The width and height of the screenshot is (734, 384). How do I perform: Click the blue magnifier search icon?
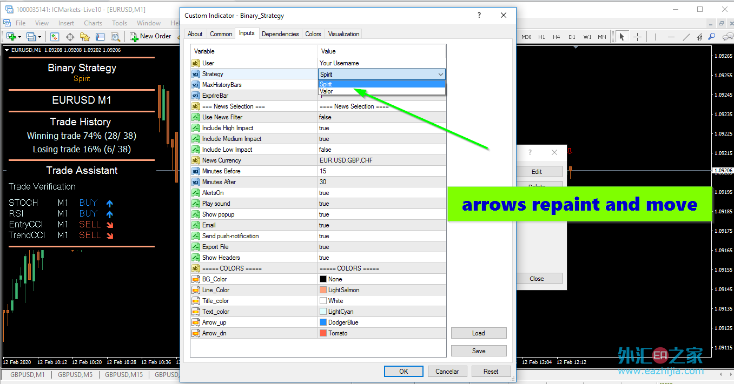click(712, 37)
